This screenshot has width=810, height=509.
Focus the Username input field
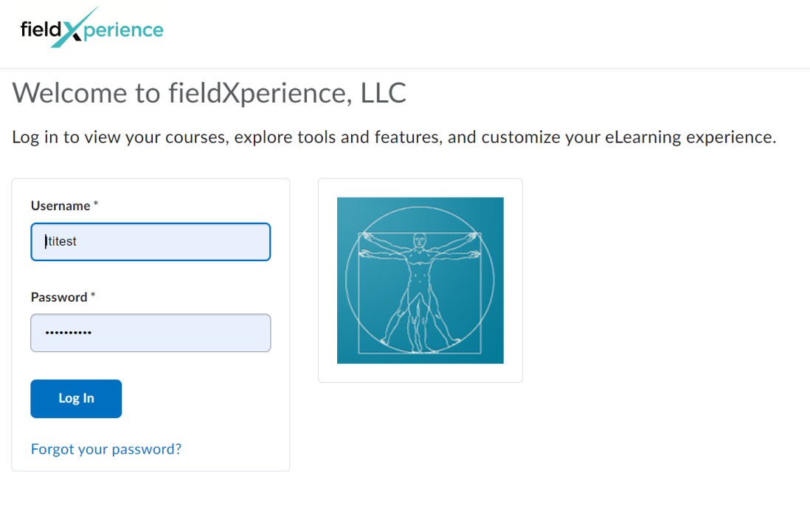[x=150, y=242]
